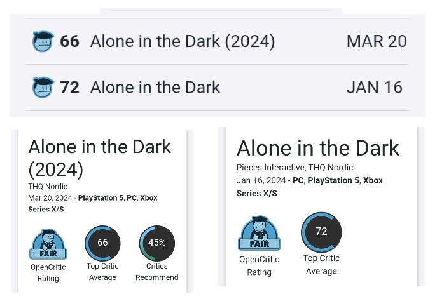Image resolution: width=437 pixels, height=306 pixels.
Task: Click Pieces Interactive, THQ Nordic text
Action: coord(295,168)
